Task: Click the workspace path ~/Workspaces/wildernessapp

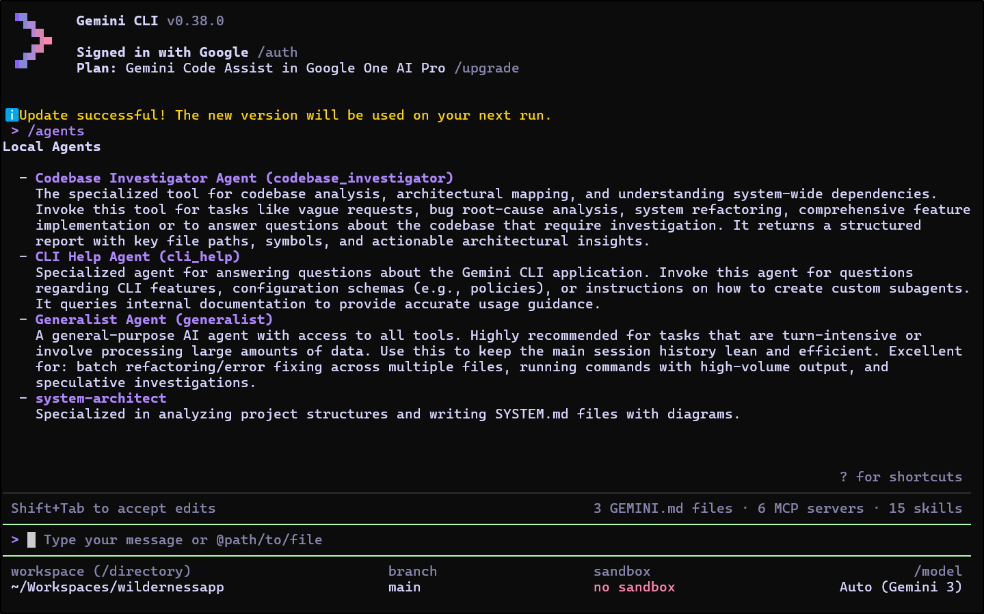Action: [x=118, y=587]
